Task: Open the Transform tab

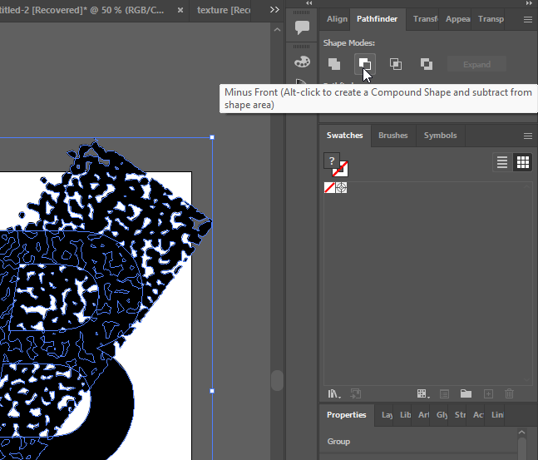Action: (x=425, y=19)
